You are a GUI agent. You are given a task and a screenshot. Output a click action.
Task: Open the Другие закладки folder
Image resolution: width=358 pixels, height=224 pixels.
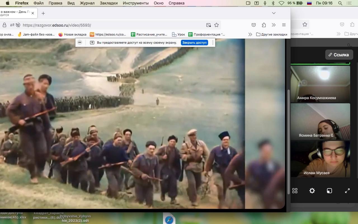[x=272, y=34]
